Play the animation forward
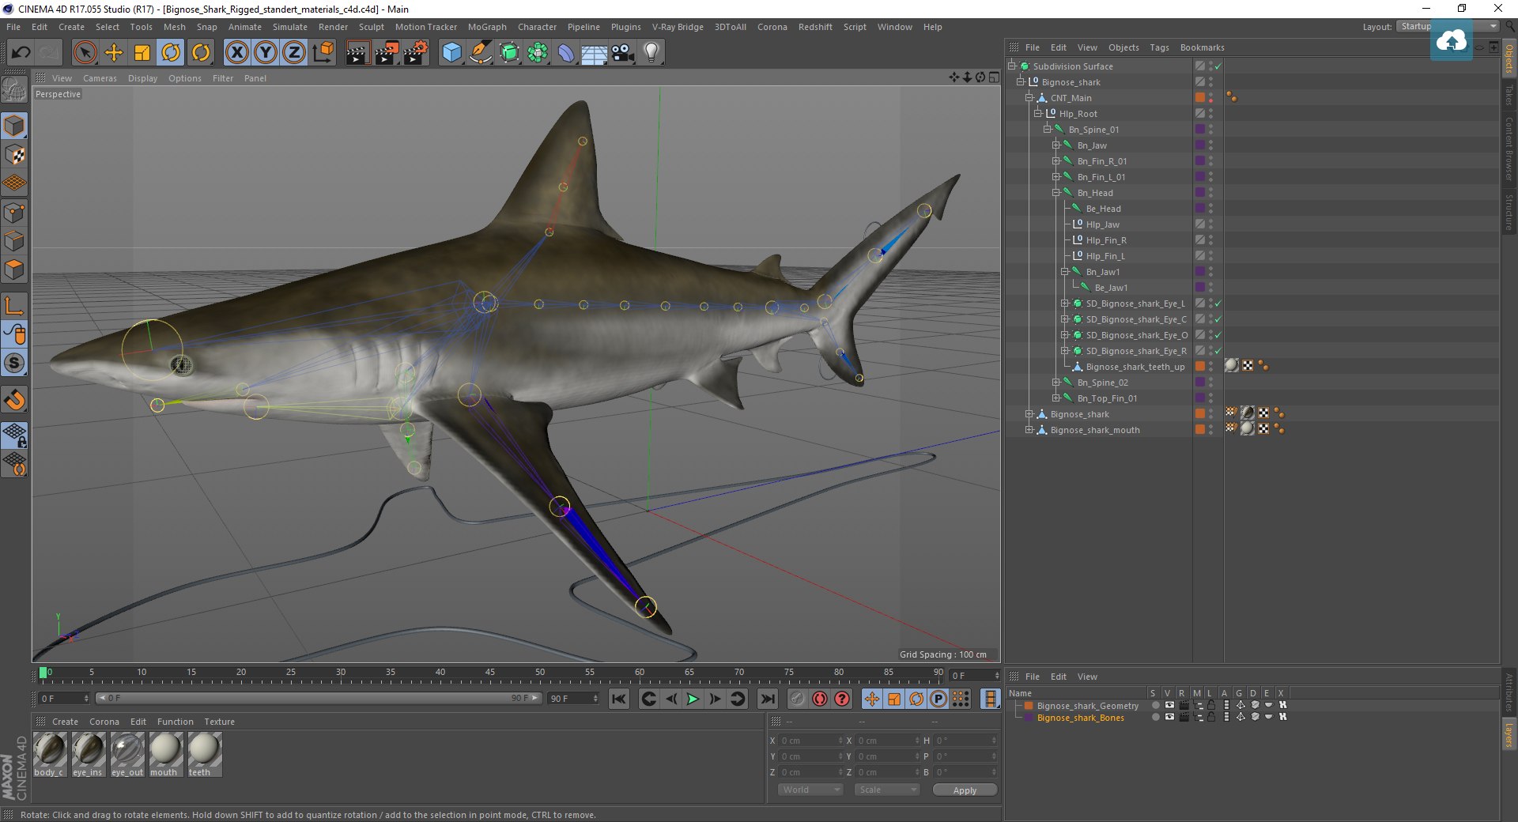This screenshot has width=1518, height=822. coord(693,699)
